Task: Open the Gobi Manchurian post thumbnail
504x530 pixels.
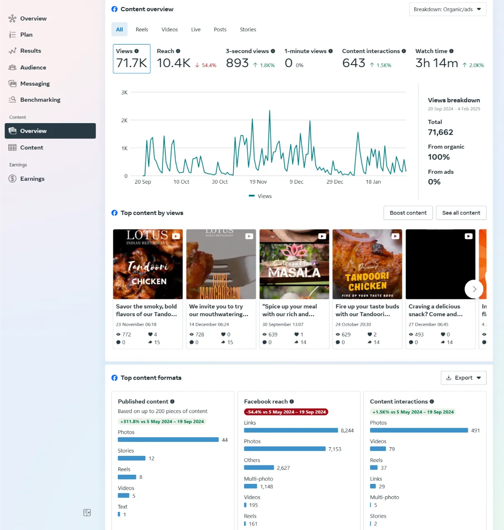Action: 221,264
